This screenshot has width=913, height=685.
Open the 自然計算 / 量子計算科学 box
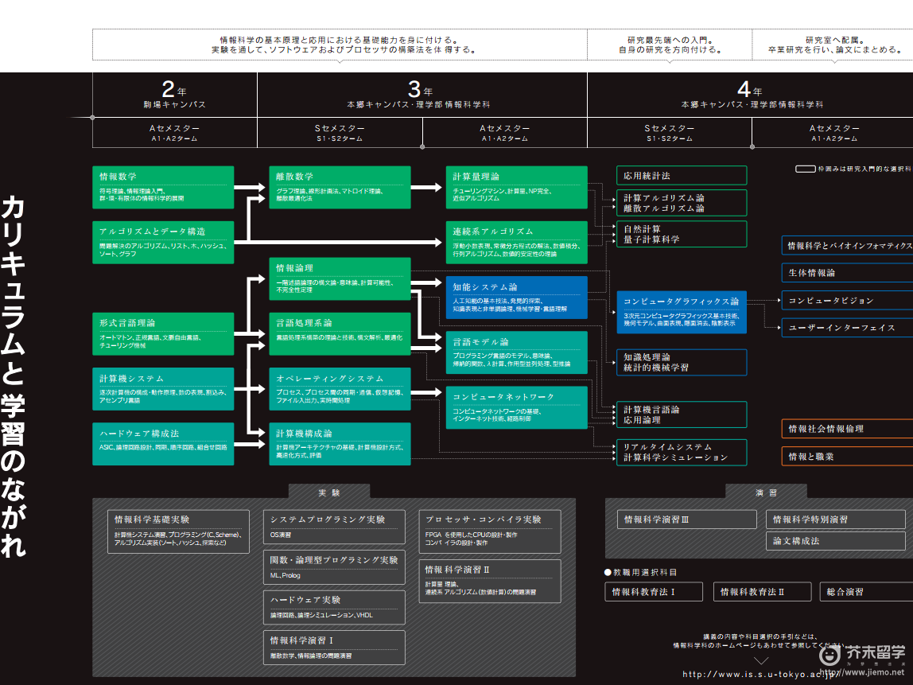(682, 234)
